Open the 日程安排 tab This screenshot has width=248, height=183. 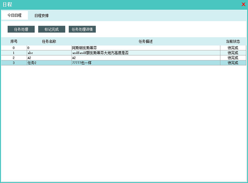point(42,16)
